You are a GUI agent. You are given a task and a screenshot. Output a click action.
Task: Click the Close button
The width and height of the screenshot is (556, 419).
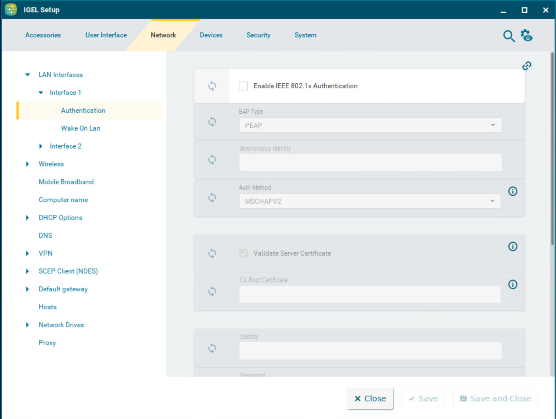pos(370,398)
